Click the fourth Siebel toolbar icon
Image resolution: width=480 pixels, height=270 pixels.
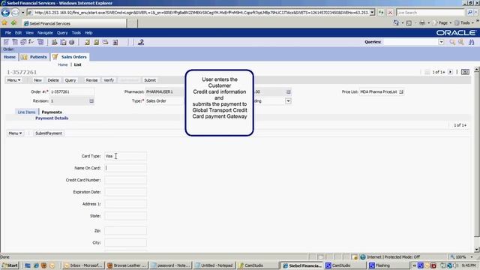(31, 42)
